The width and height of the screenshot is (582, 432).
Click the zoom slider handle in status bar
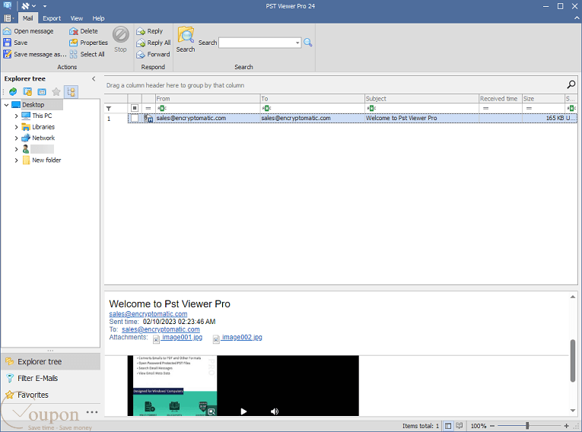pyautogui.click(x=527, y=426)
